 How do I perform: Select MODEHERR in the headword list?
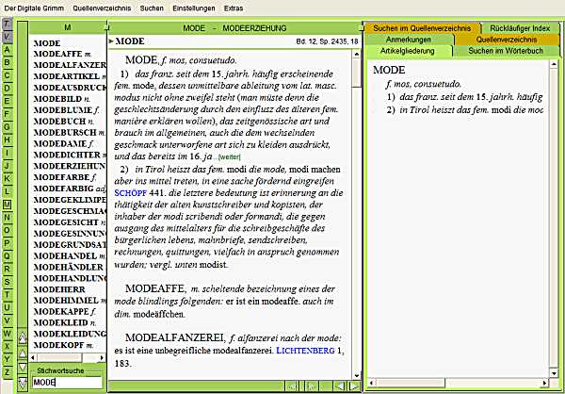[59, 289]
